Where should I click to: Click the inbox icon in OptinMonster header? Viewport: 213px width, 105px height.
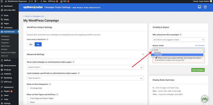(x=199, y=7)
